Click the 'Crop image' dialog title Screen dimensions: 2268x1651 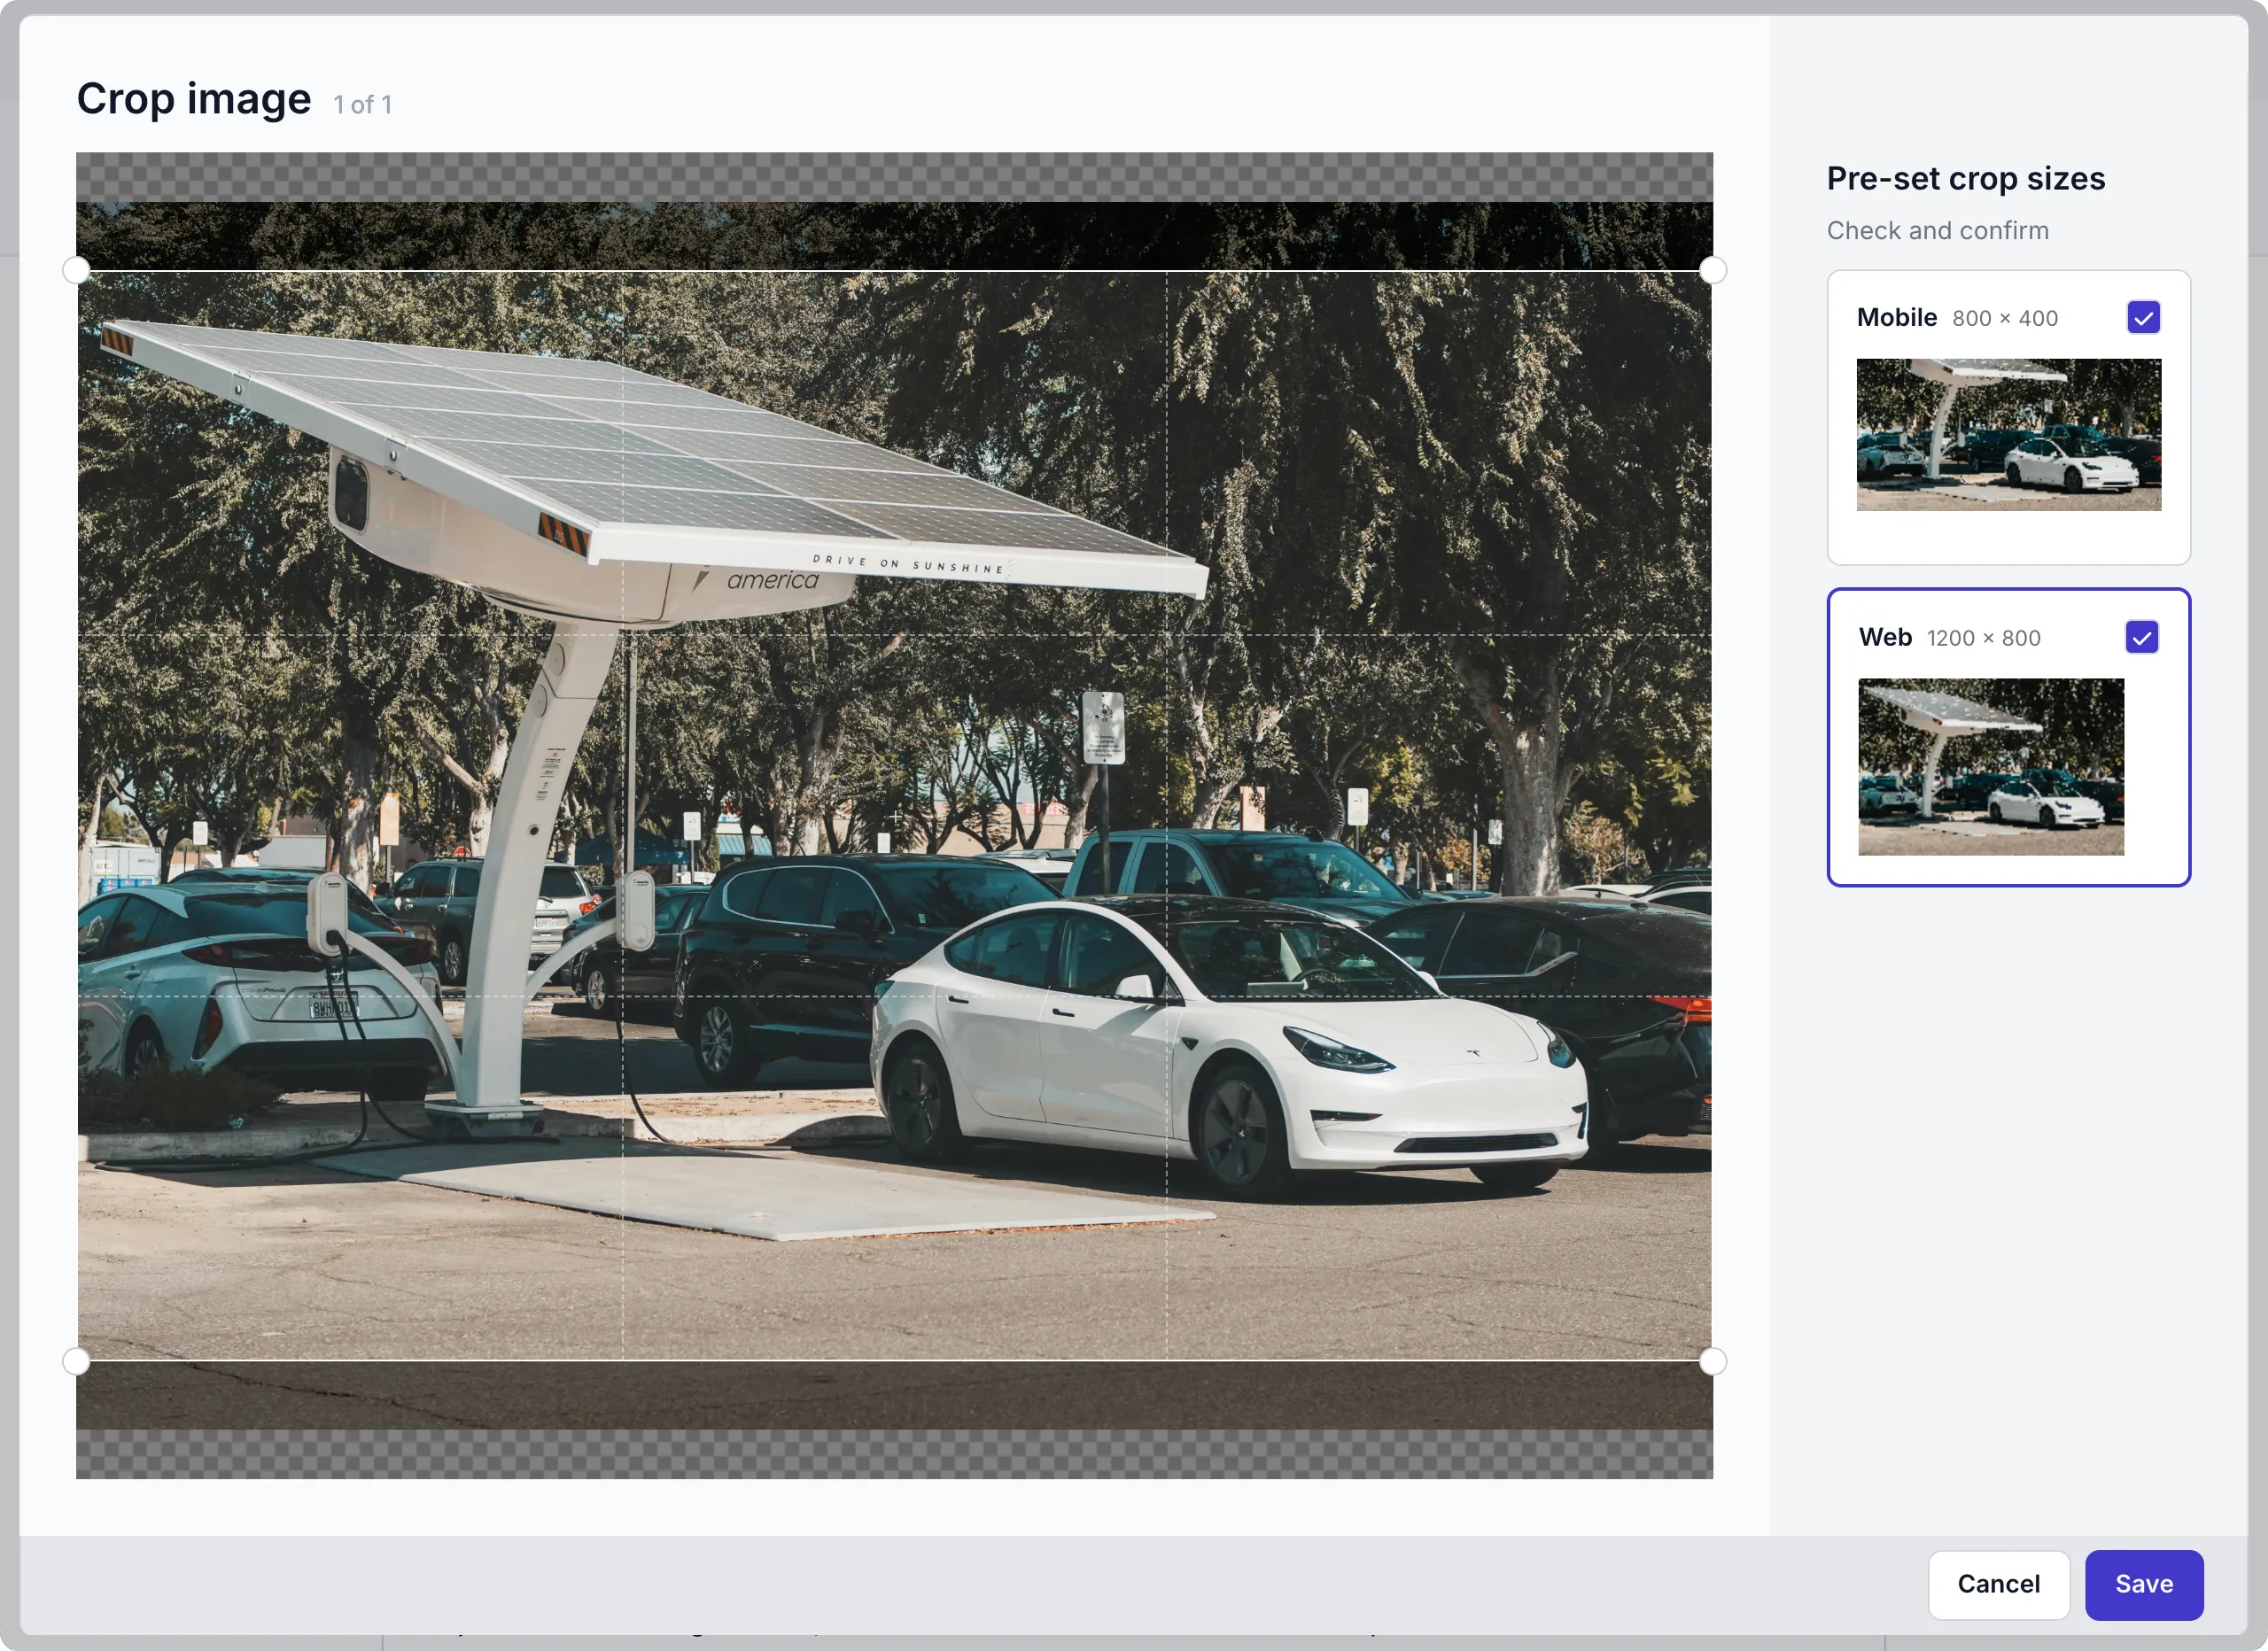(194, 98)
